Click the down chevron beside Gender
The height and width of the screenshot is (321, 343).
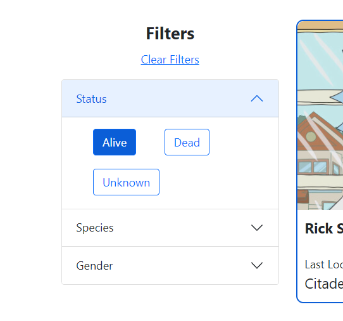click(257, 265)
